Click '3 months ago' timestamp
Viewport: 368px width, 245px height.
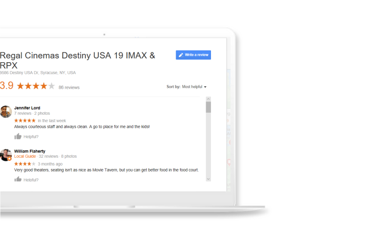point(50,164)
